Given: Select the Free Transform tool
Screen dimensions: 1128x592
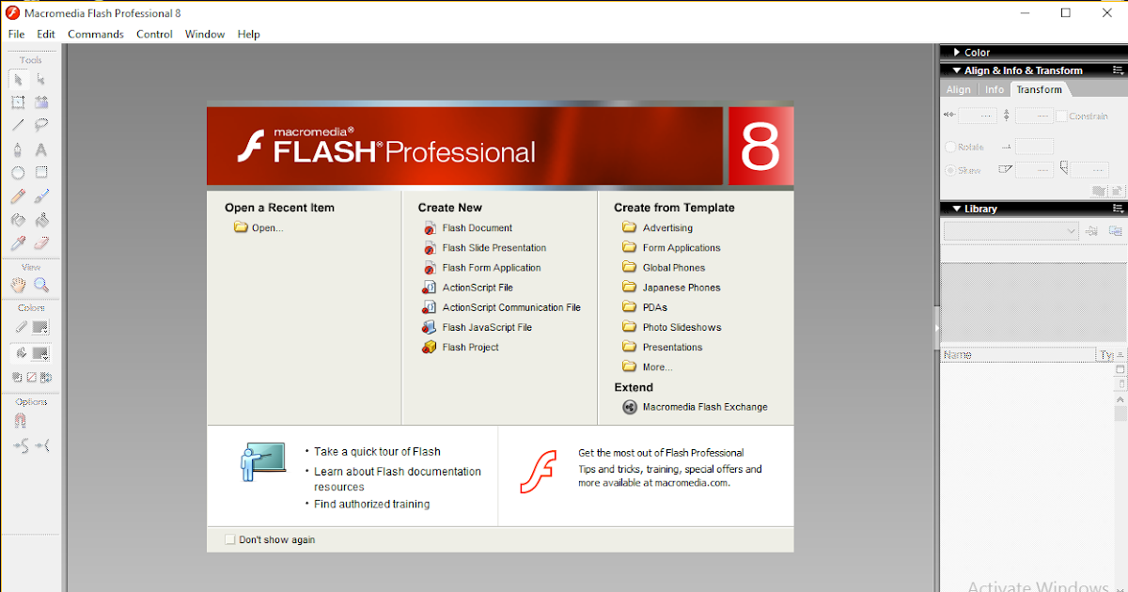Looking at the screenshot, I should point(18,102).
